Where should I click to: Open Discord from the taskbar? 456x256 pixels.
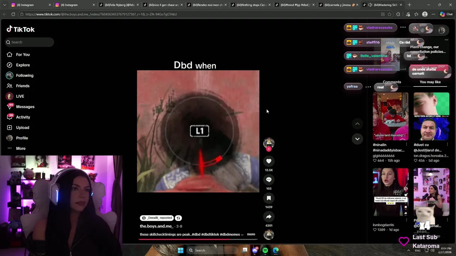255,250
